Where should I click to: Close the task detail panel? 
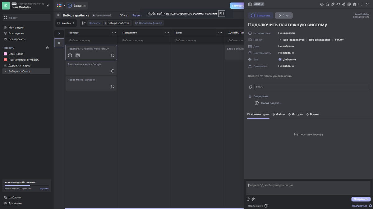(368, 4)
